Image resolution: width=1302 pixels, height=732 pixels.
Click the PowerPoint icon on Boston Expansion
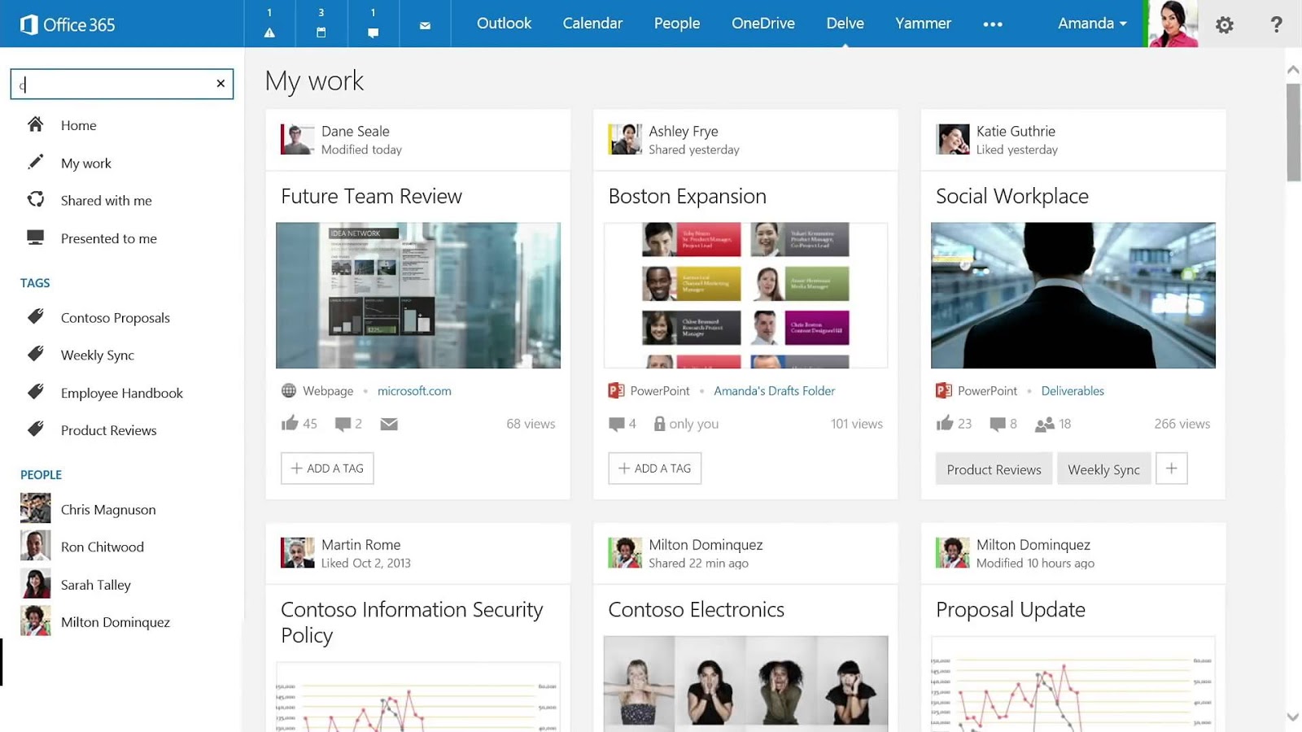pos(616,390)
